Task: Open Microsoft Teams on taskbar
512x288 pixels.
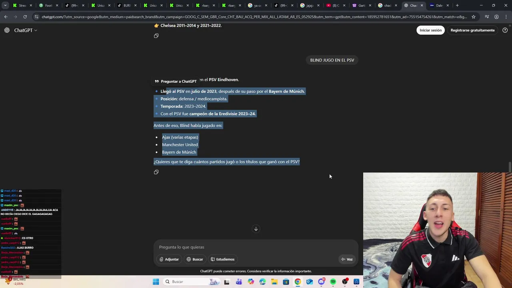Action: [239, 282]
